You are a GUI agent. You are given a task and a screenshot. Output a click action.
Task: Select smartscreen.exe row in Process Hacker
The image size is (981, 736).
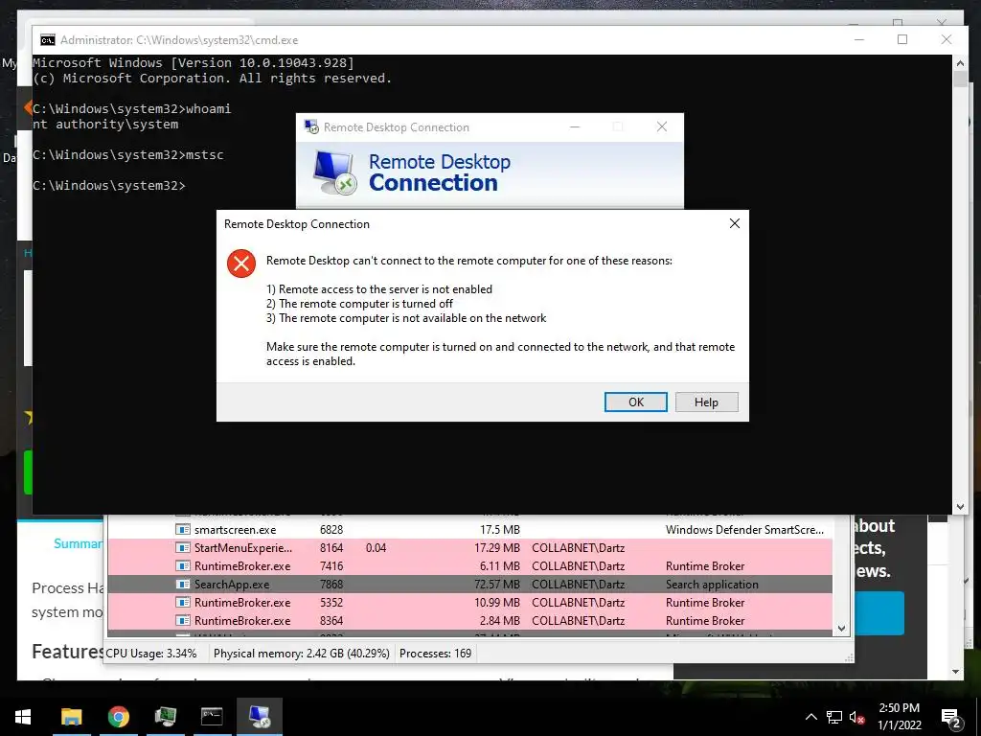coord(469,529)
